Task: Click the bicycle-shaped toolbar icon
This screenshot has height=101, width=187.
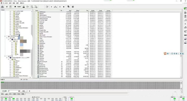Action: tap(55, 7)
